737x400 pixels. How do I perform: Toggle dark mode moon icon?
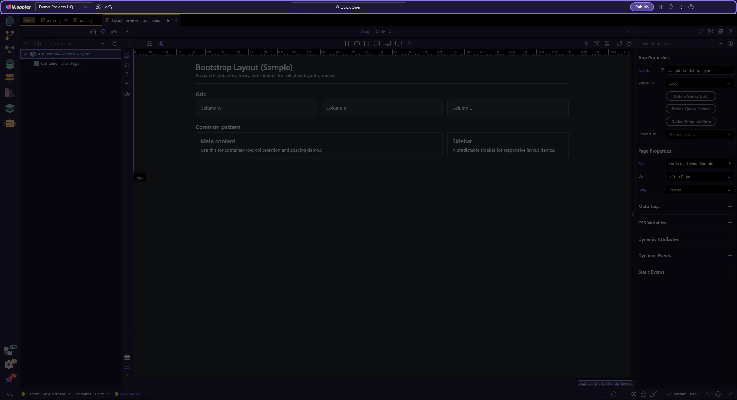tap(162, 43)
